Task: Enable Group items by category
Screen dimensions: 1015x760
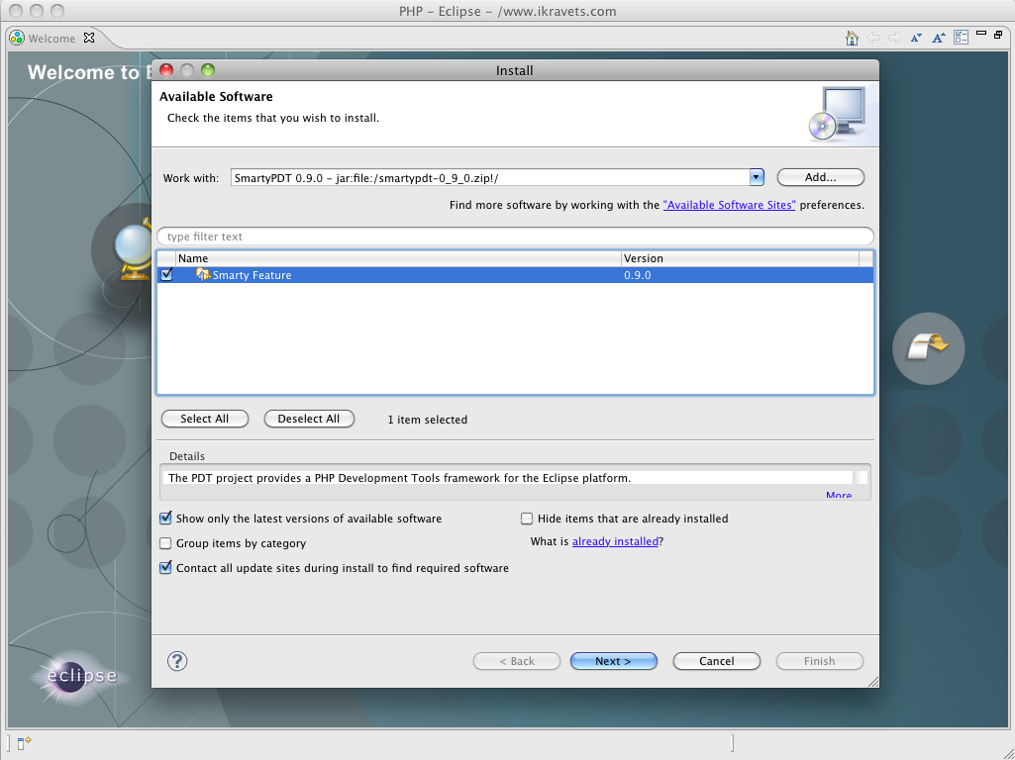Action: (165, 543)
